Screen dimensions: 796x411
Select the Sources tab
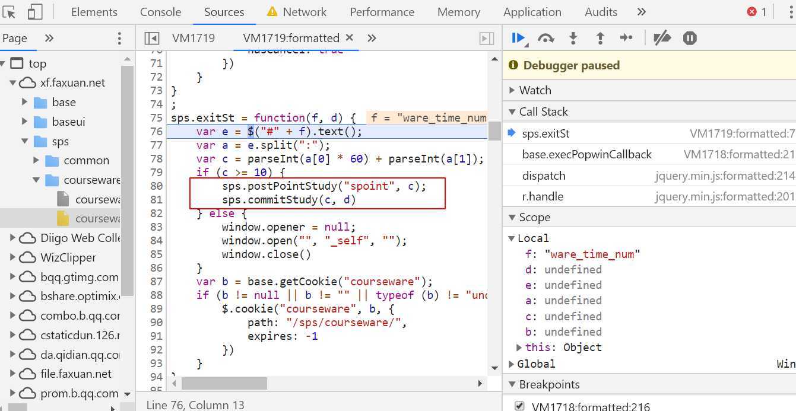coord(224,12)
